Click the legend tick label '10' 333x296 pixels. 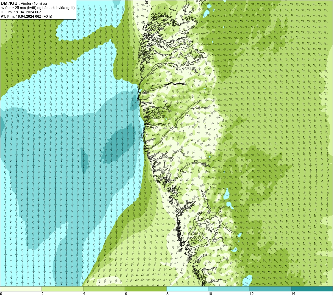tap(210, 294)
